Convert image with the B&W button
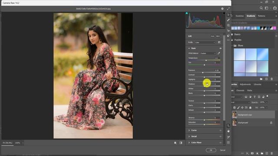The image size is (278, 156). 218,36
